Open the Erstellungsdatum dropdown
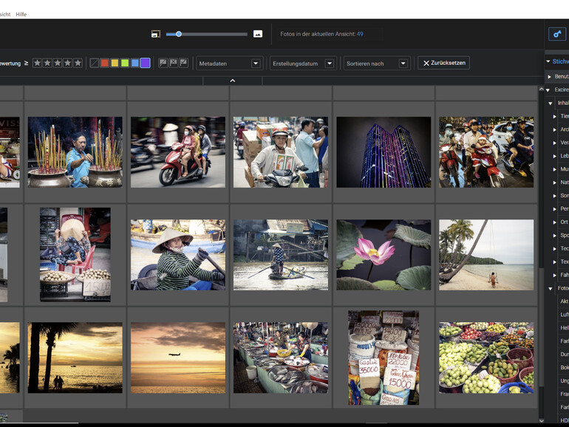Image resolution: width=569 pixels, height=427 pixels. [x=303, y=64]
